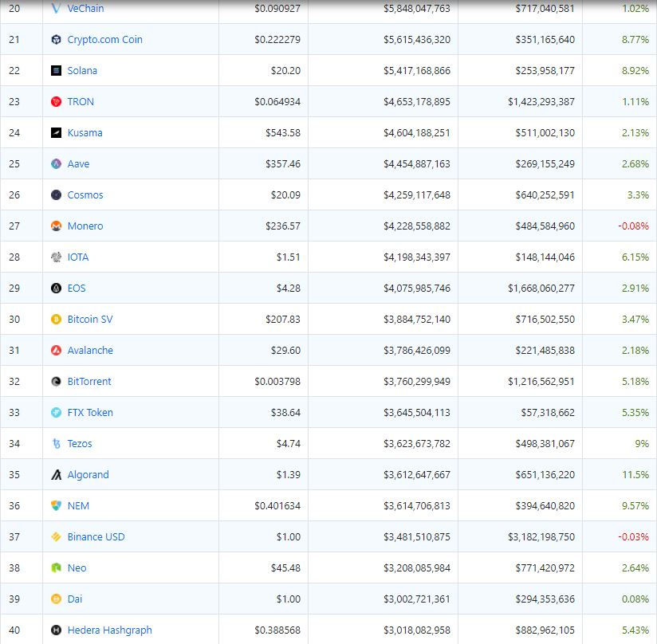Click the Aave logo icon
This screenshot has width=657, height=644.
pos(56,163)
